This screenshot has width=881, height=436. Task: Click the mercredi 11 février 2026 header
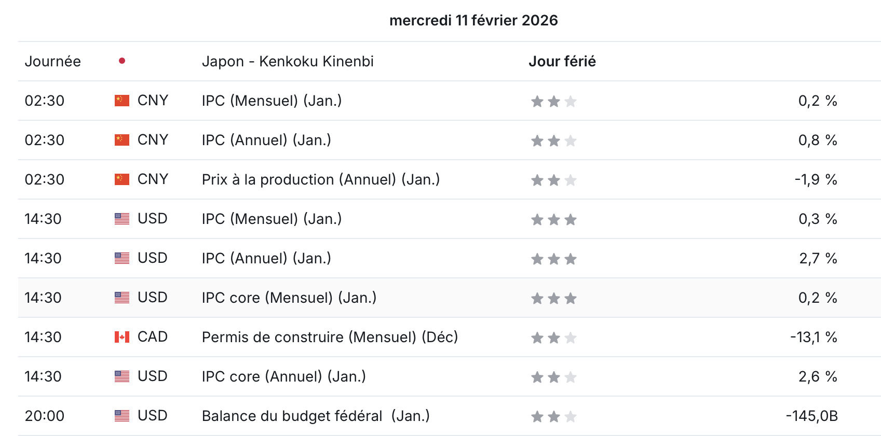pyautogui.click(x=473, y=20)
